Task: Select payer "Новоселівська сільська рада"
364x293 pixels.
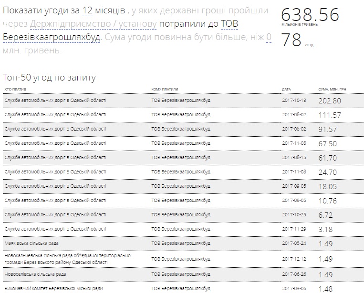Action: (x=35, y=274)
